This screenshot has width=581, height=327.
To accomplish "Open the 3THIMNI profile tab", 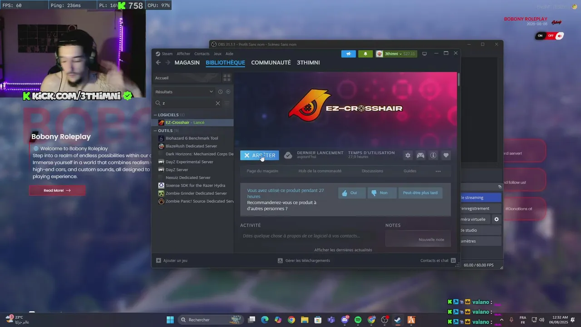I will coord(308,63).
